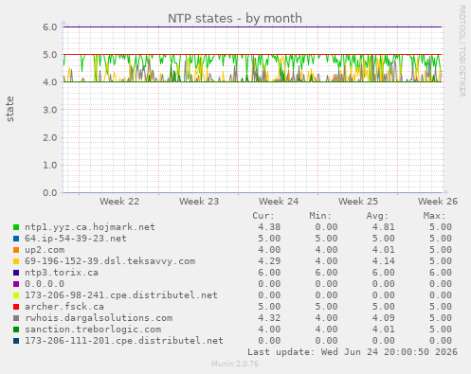471x374 pixels.
Task: Click the legend label sanction.treborlogic.com
Action: (93, 329)
